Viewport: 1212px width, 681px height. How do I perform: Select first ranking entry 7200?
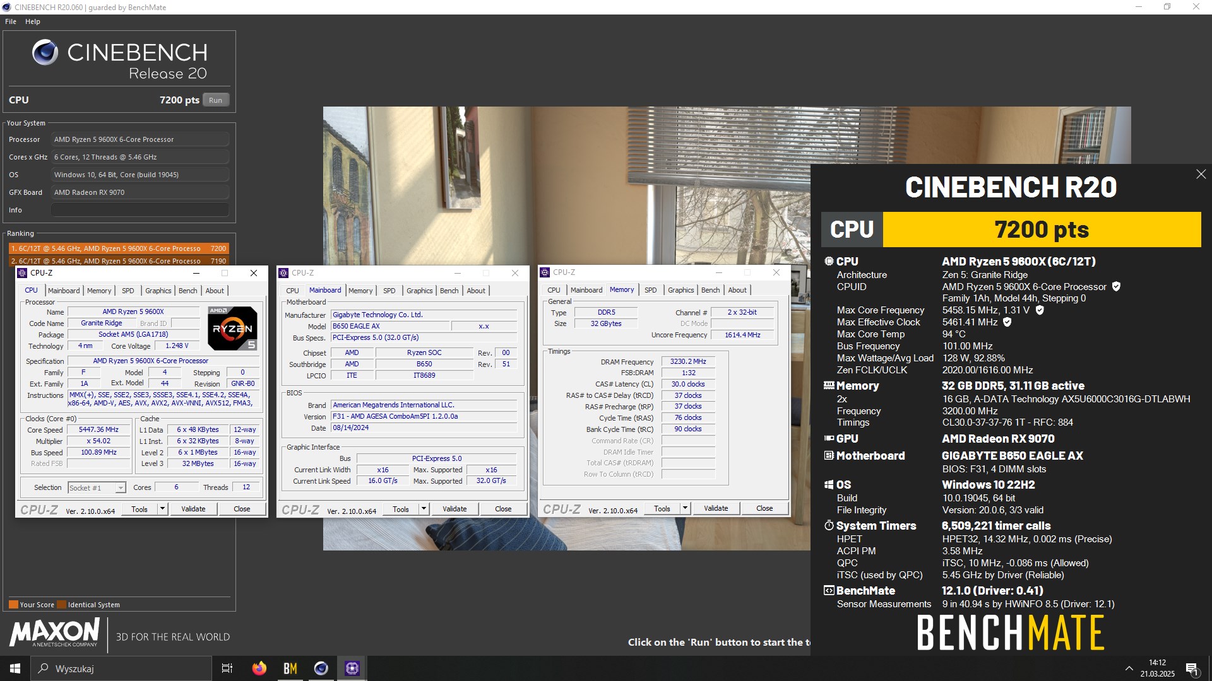pyautogui.click(x=119, y=248)
